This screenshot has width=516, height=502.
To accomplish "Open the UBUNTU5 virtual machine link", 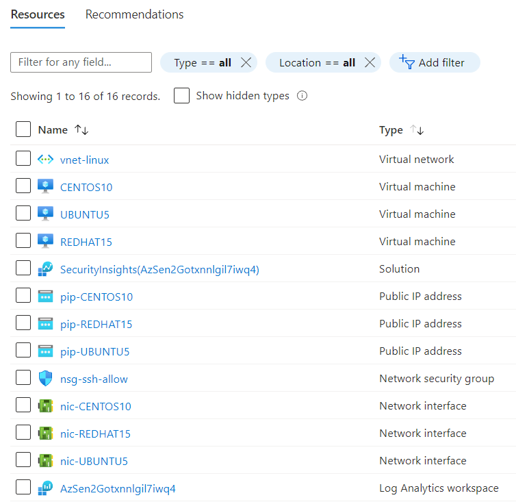I will coord(85,215).
